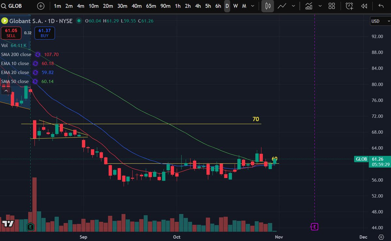Select the 1h interval
391x241 pixels.
pyautogui.click(x=177, y=6)
